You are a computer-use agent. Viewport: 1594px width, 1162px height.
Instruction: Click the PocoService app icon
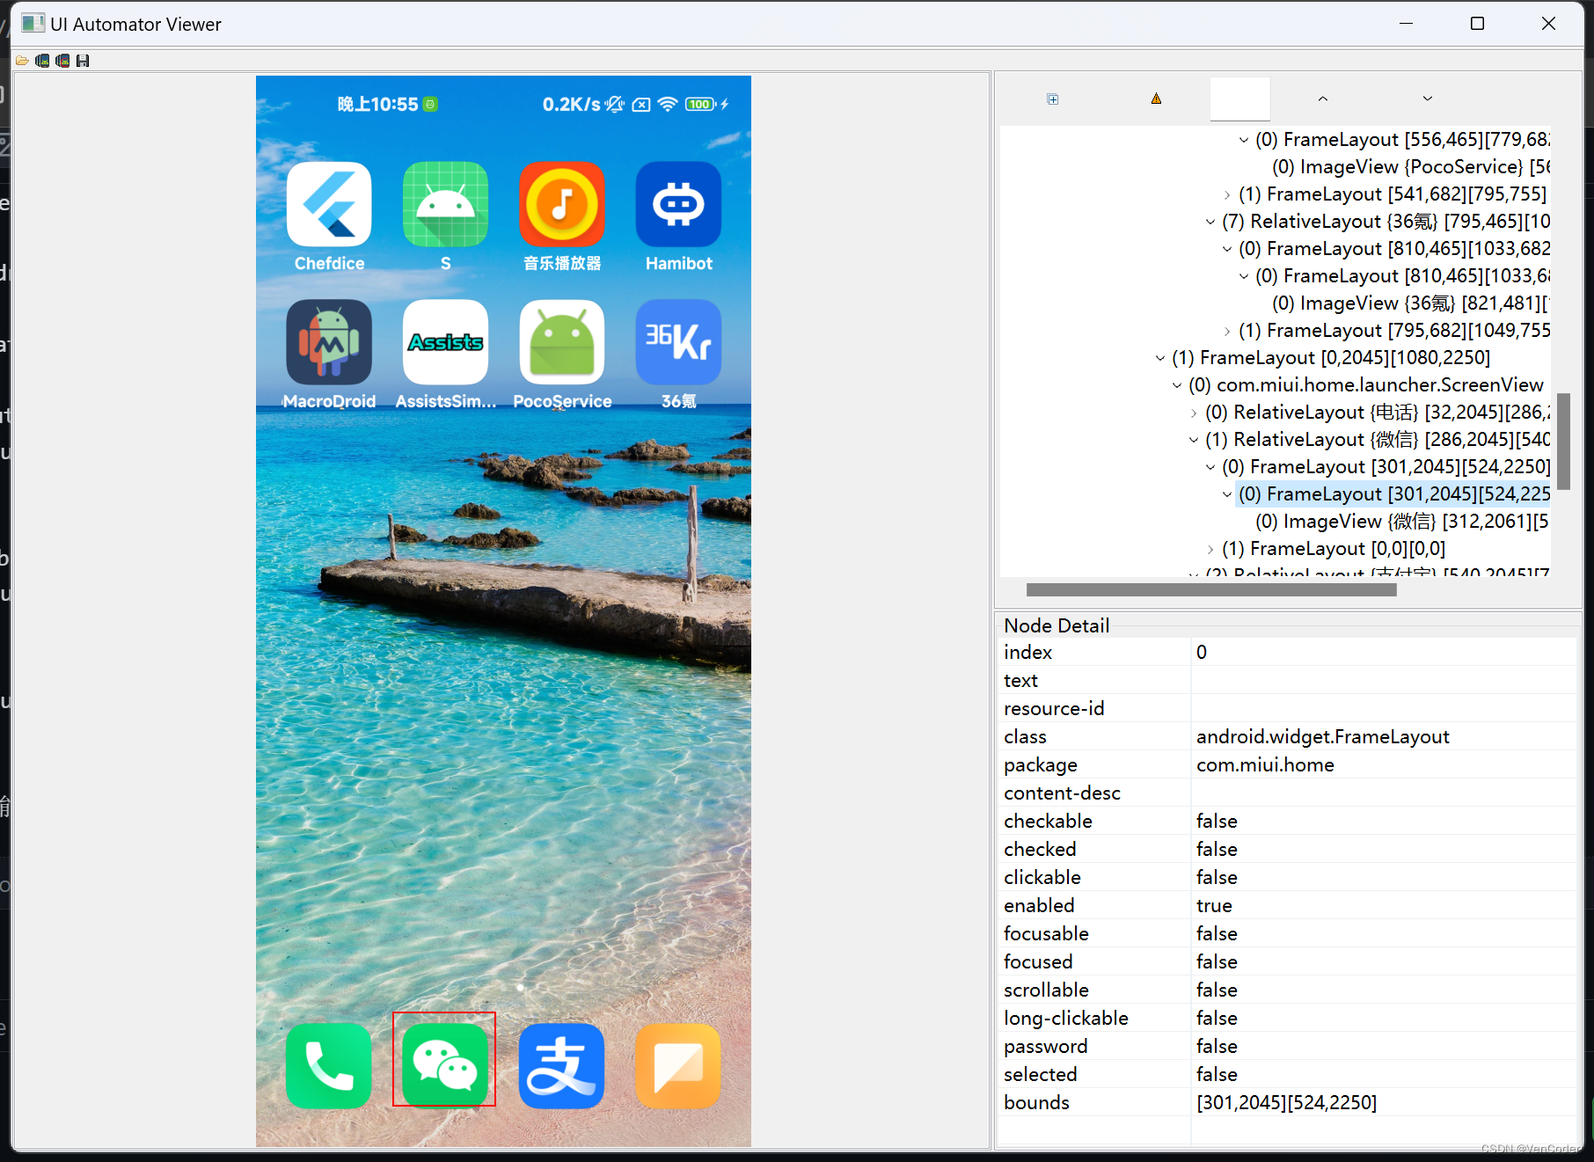pyautogui.click(x=562, y=342)
